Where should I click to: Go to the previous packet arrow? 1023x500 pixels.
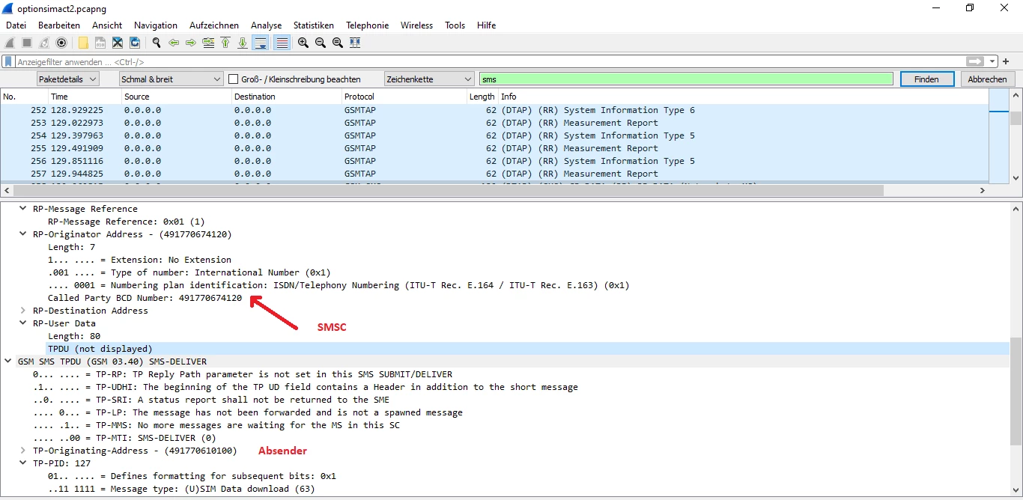point(174,43)
